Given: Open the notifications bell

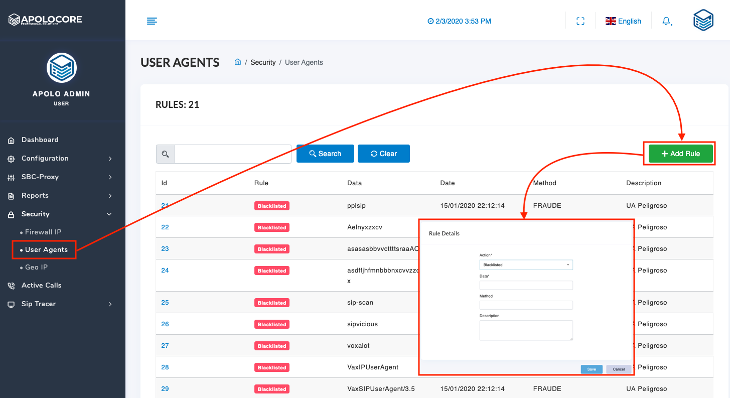Looking at the screenshot, I should 667,21.
